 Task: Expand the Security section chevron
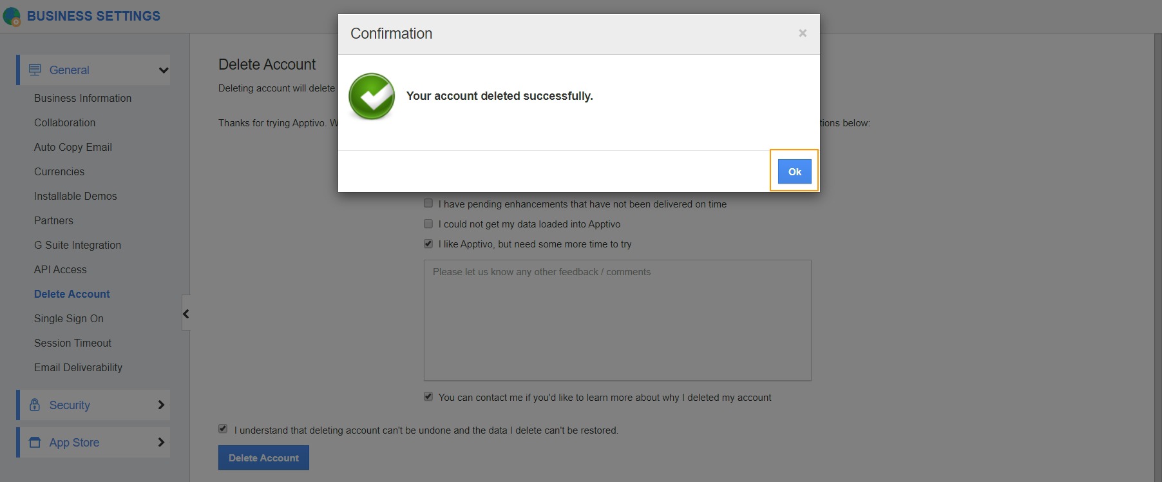pyautogui.click(x=161, y=405)
